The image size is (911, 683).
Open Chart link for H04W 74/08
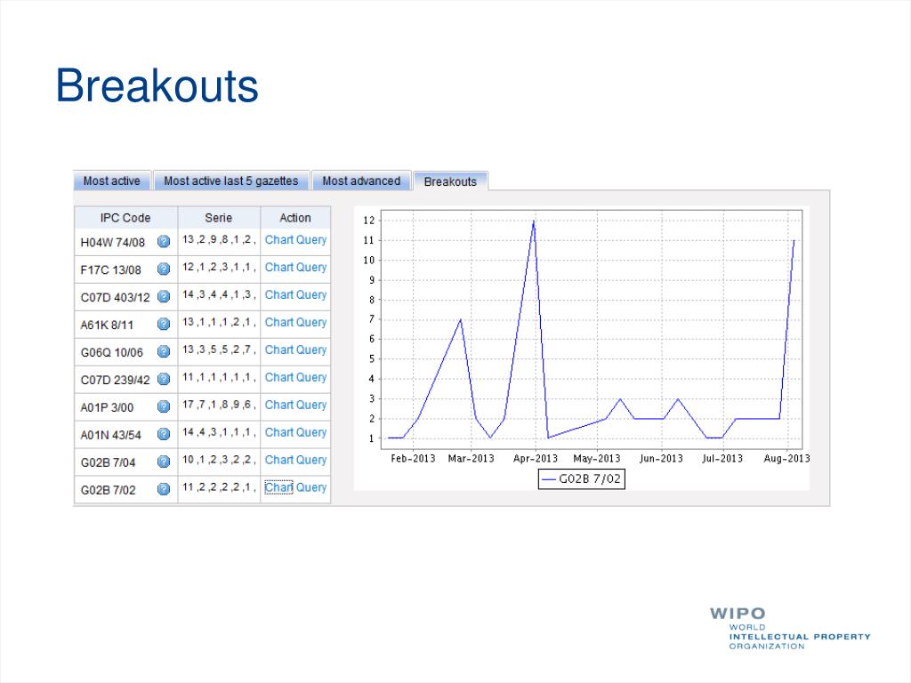(x=278, y=240)
